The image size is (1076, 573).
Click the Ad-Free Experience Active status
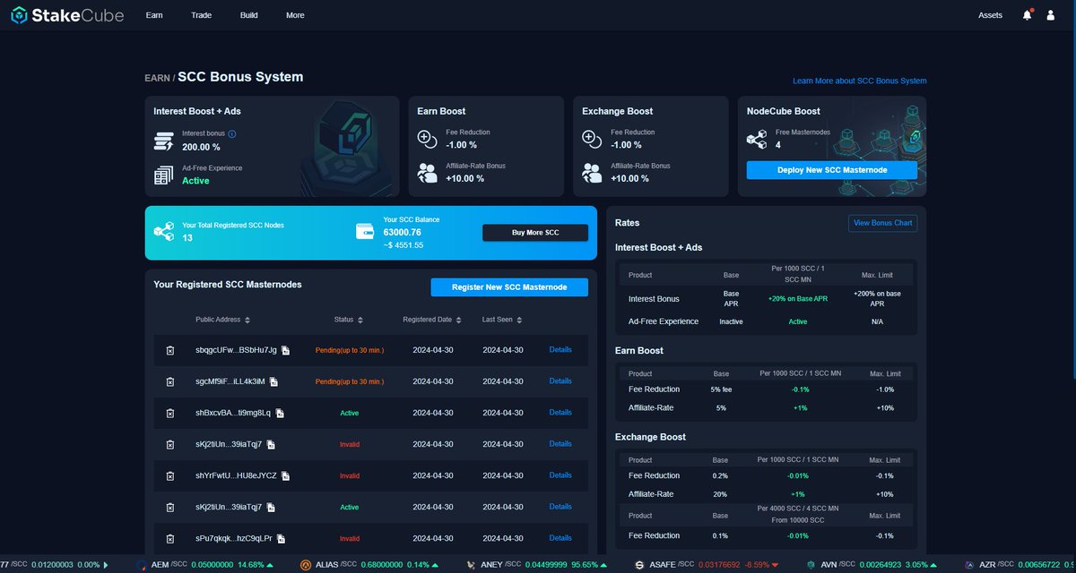pos(195,181)
